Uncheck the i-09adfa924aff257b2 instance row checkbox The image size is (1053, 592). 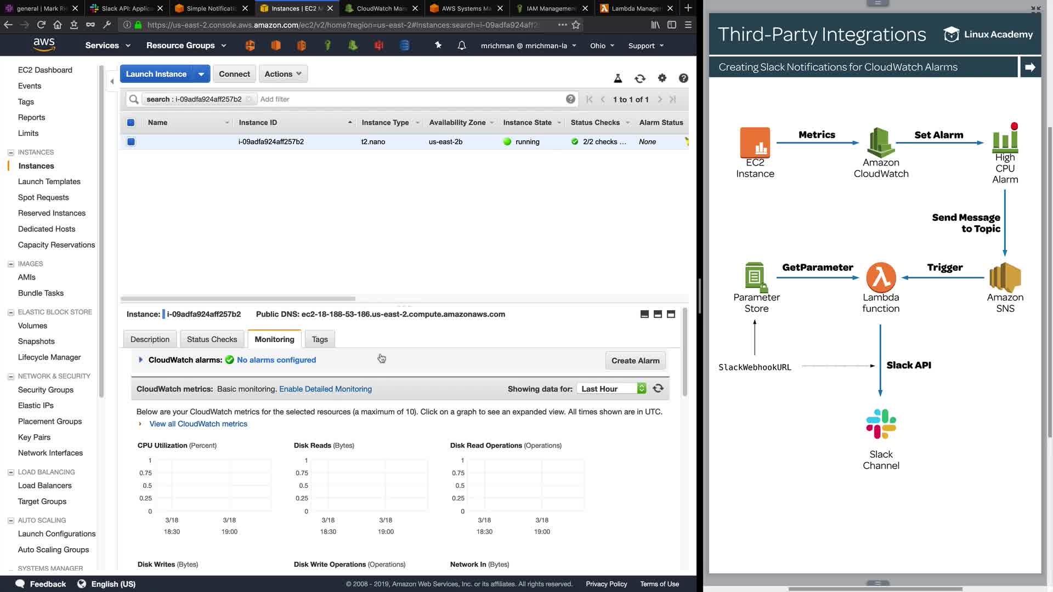131,142
